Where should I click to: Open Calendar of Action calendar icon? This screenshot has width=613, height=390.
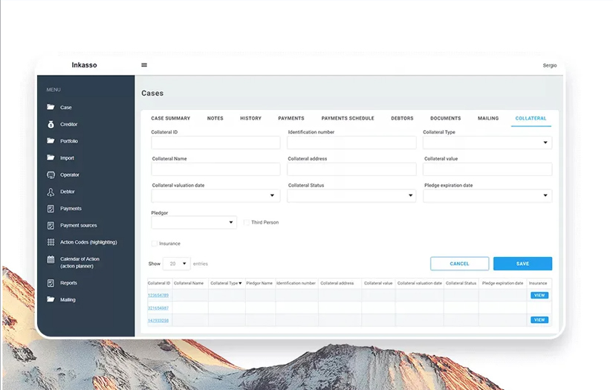pyautogui.click(x=51, y=259)
